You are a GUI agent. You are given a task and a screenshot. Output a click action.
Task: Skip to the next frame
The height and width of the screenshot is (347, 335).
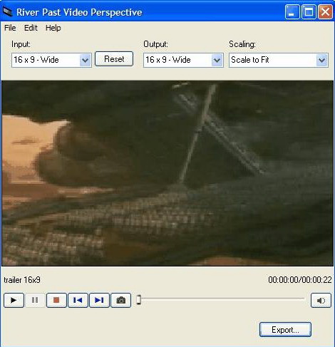tap(99, 300)
